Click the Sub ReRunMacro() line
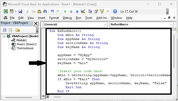 tap(65, 31)
